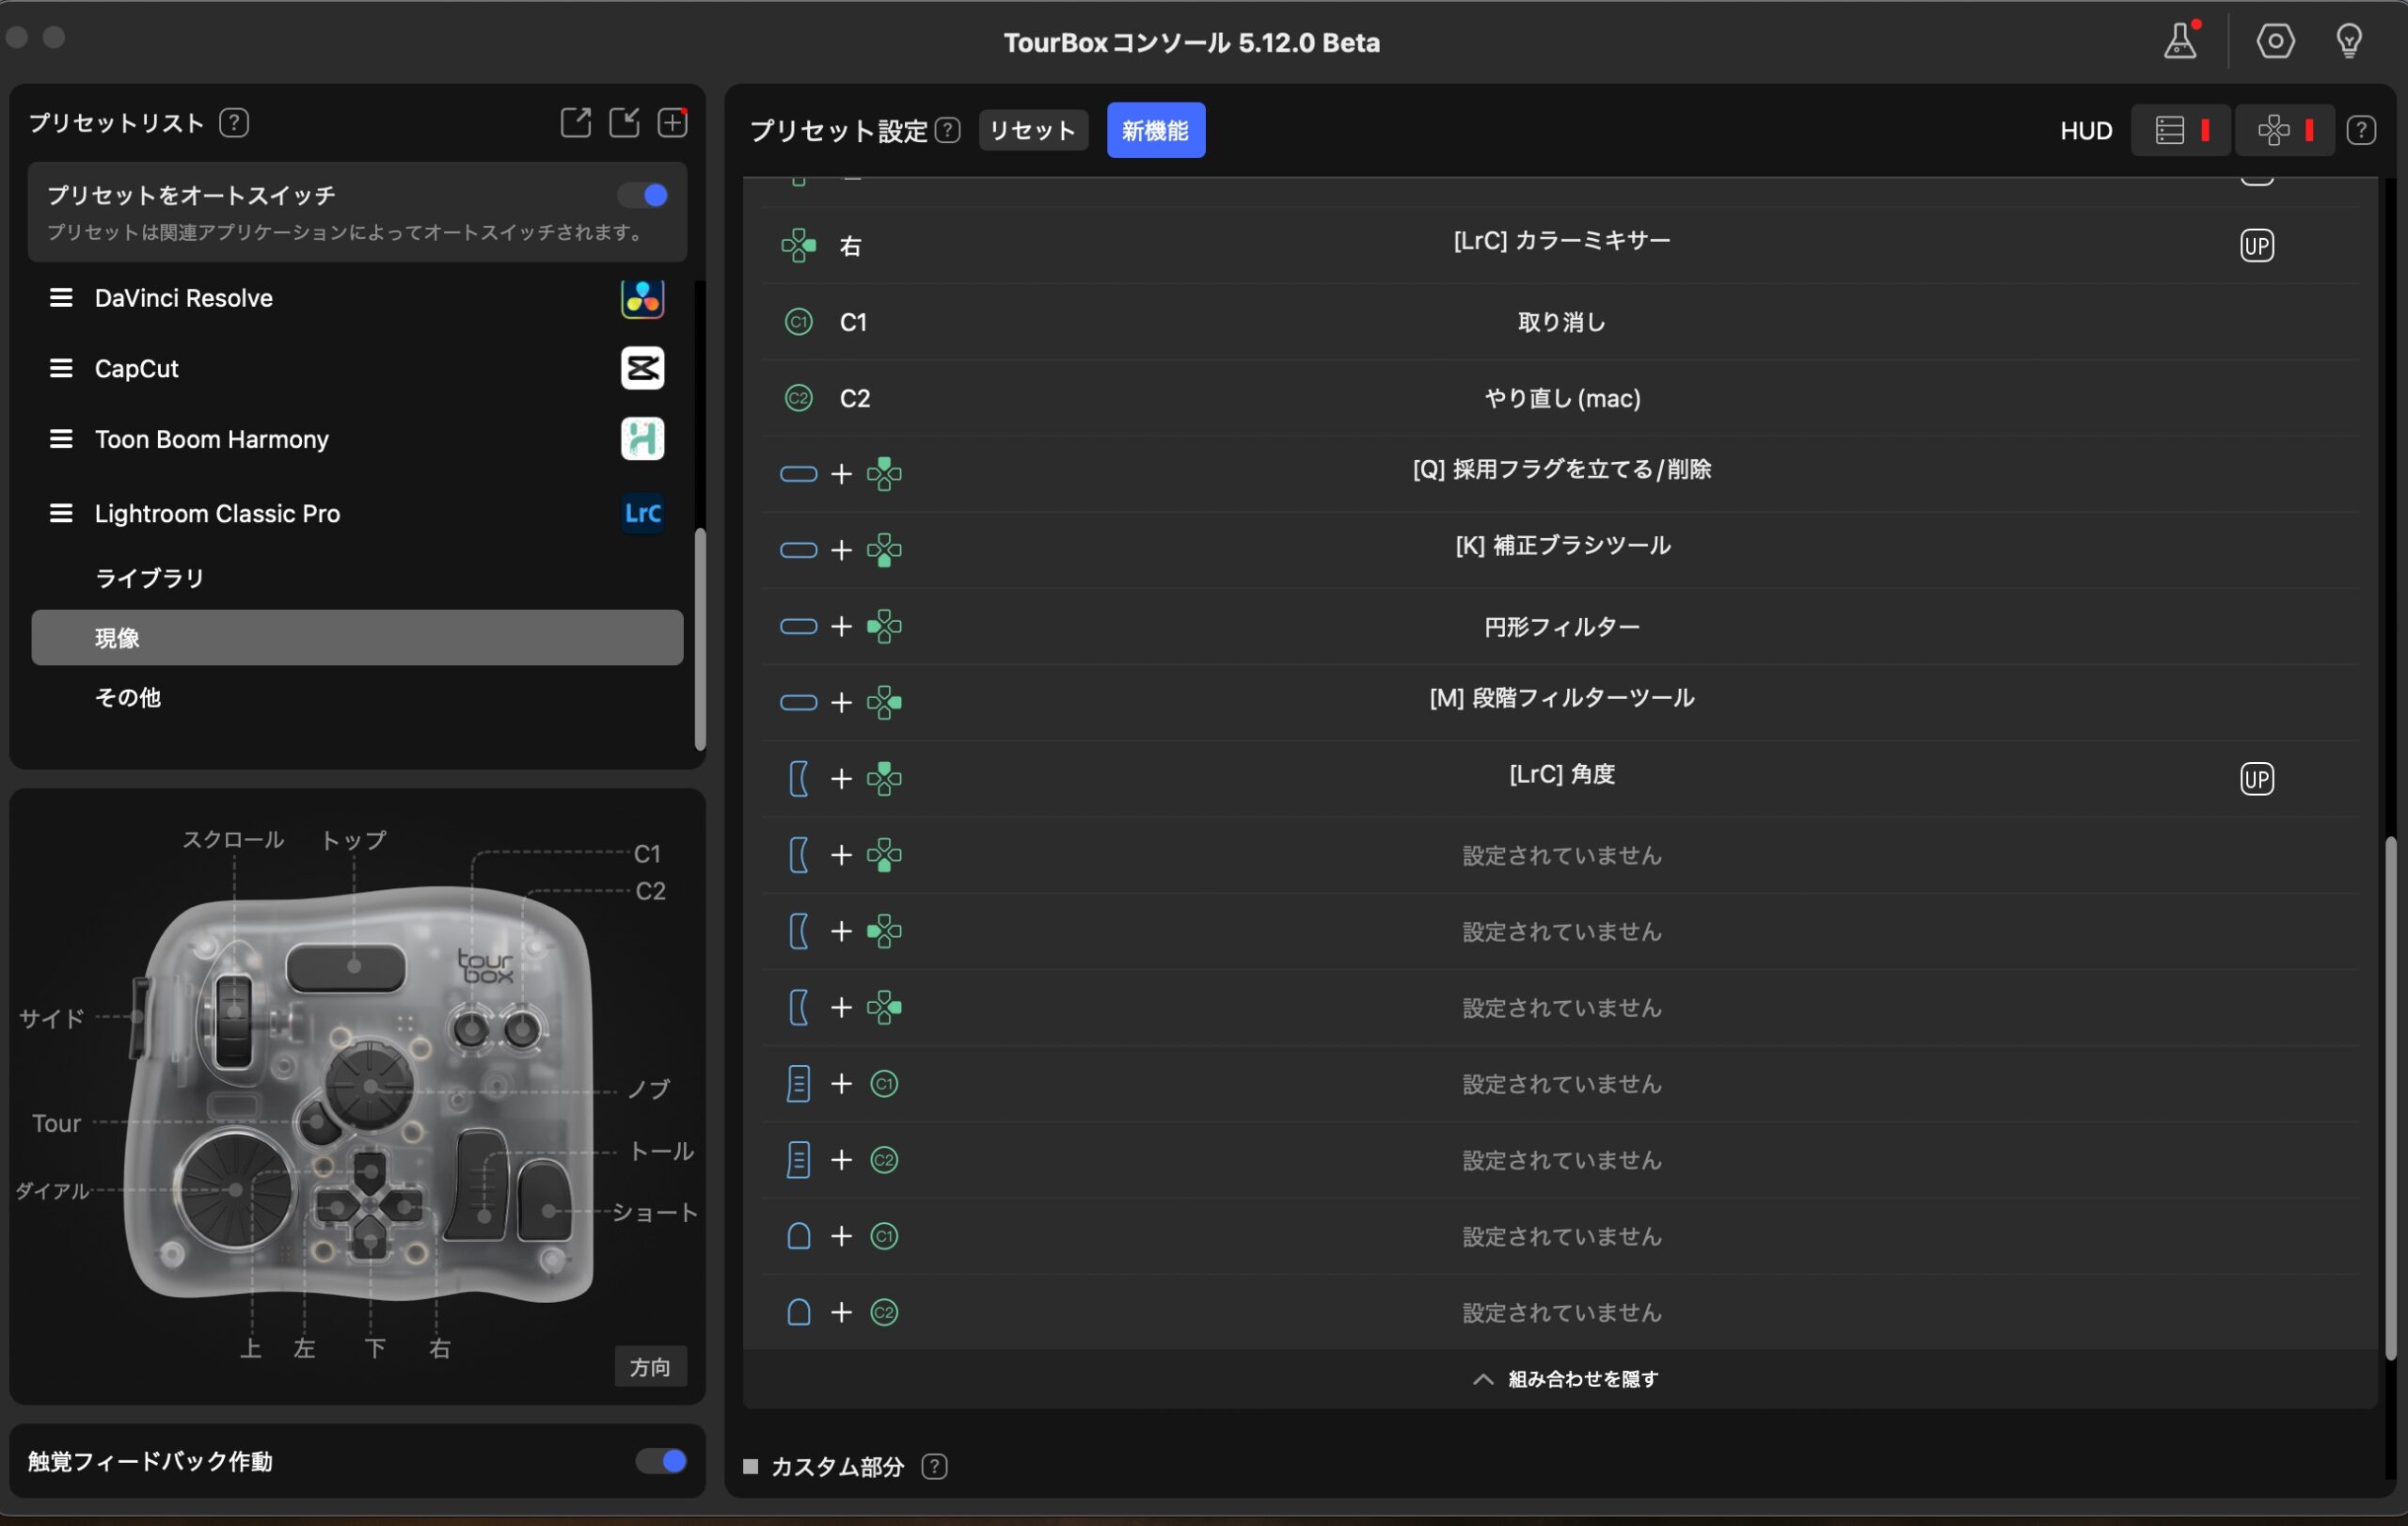
Task: Click the blue 新機能 button
Action: tap(1155, 130)
